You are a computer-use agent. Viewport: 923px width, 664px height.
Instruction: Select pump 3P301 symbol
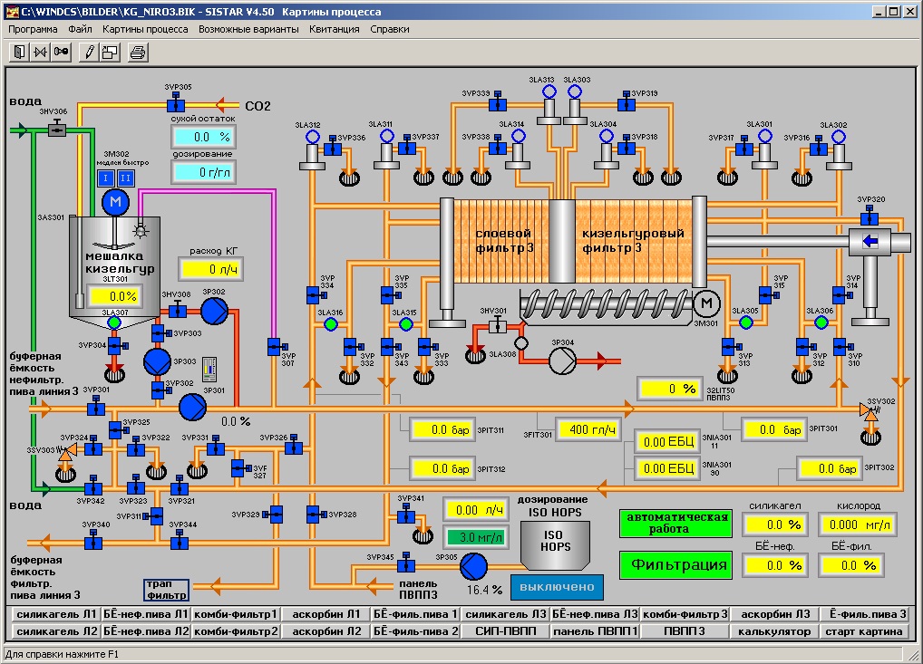[192, 407]
